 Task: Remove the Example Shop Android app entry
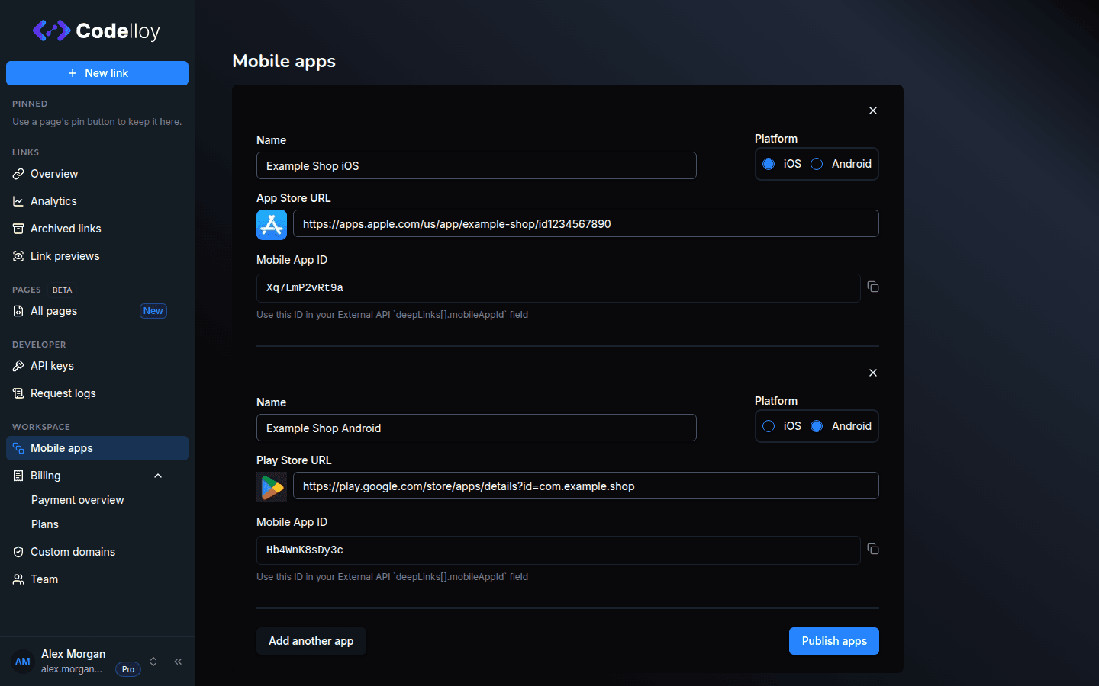[873, 373]
